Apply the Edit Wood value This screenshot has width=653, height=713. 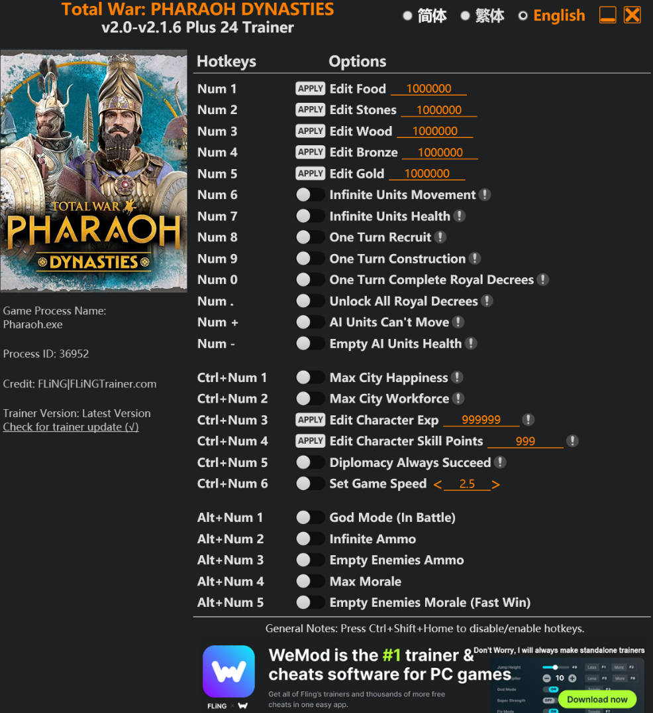pyautogui.click(x=310, y=131)
